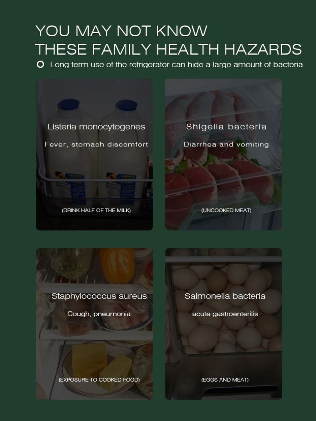Click the 'Salmonella bacteria' title text
The image size is (316, 421).
point(225,296)
